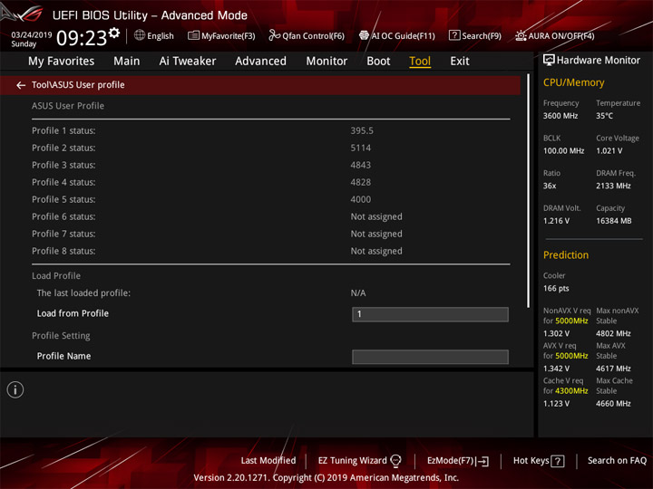Toggle AURA lighting icon
The image size is (653, 489).
point(521,35)
